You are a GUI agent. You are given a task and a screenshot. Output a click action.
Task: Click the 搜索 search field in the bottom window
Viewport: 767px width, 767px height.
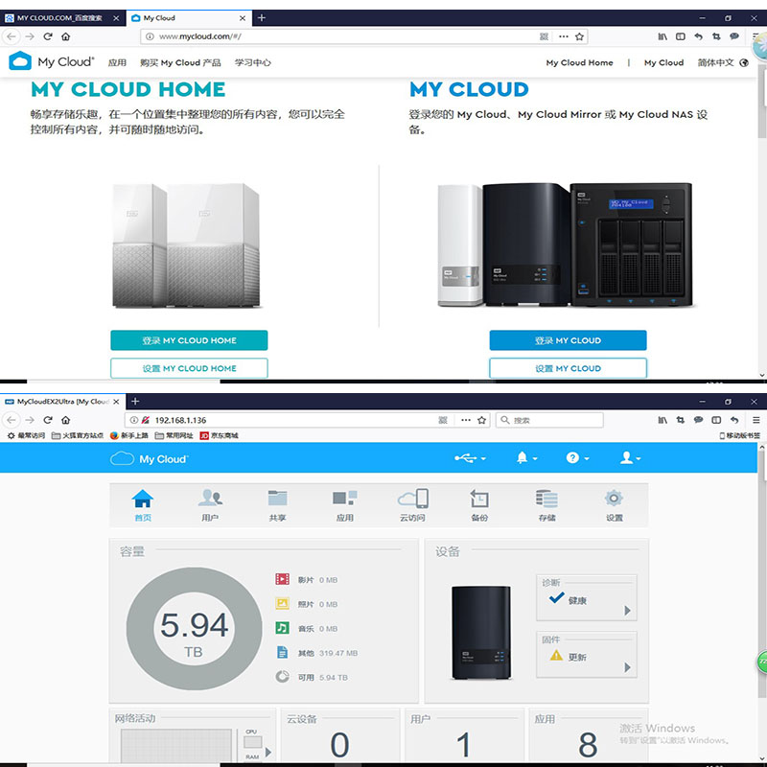tap(549, 420)
